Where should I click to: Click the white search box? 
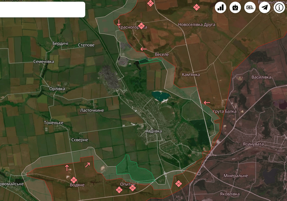[42, 9]
